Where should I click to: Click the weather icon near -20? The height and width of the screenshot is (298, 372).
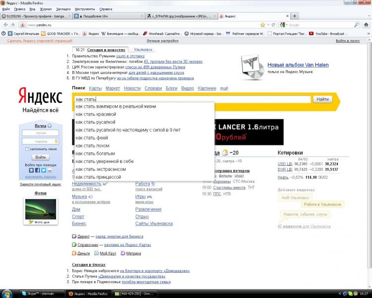click(224, 153)
